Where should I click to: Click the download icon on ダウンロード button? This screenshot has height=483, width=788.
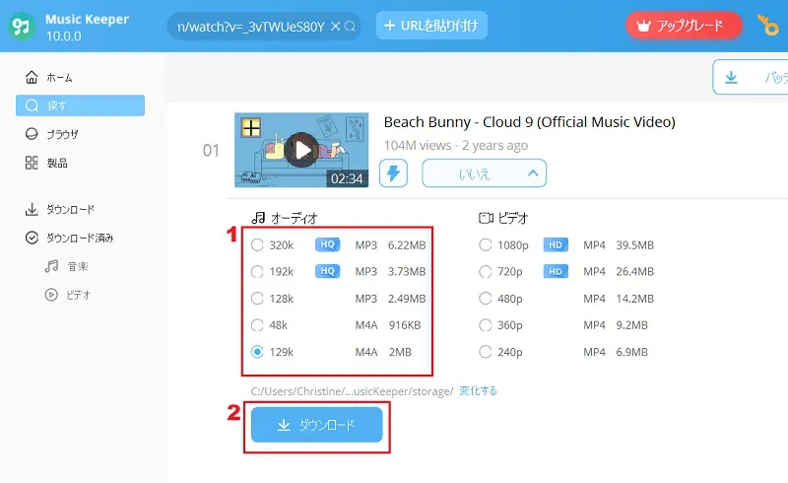[284, 425]
